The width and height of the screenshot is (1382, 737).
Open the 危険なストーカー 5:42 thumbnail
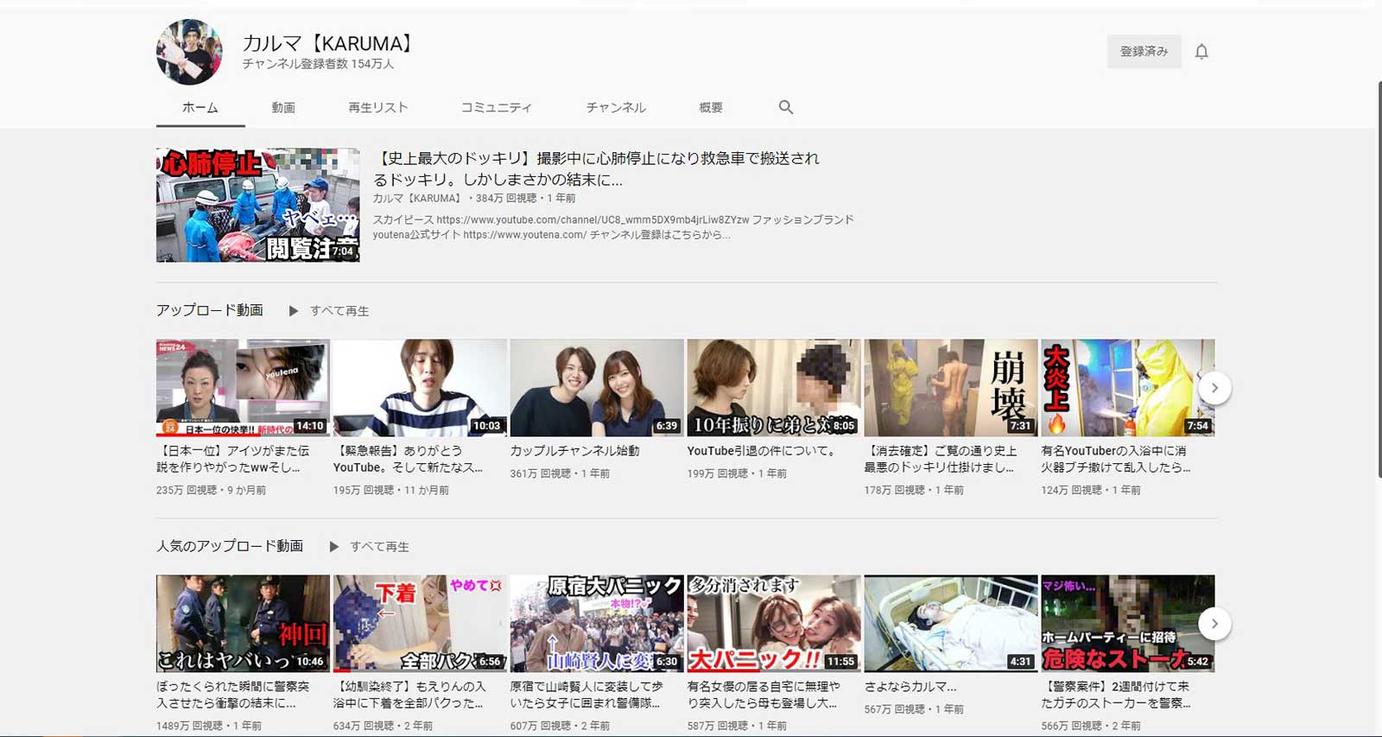1128,623
